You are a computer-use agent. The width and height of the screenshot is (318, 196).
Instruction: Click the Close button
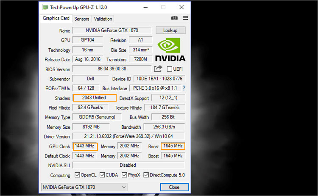pyautogui.click(x=174, y=187)
